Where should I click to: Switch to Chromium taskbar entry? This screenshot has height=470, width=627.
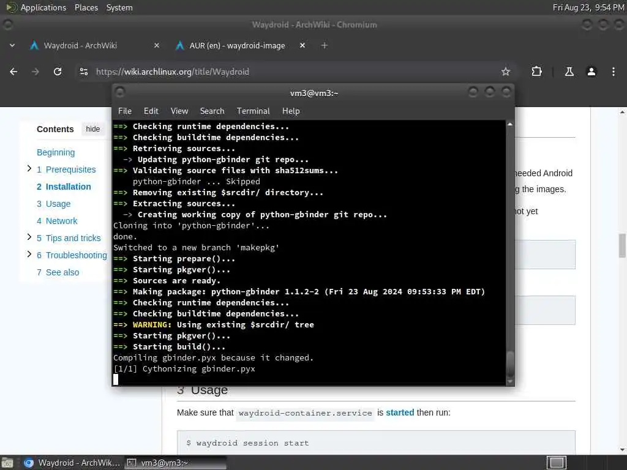(72, 463)
